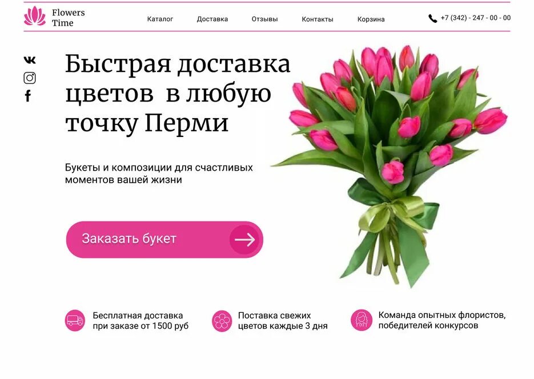The width and height of the screenshot is (534, 379).
Task: Click text Команда опытных флористов
Action: [442, 320]
